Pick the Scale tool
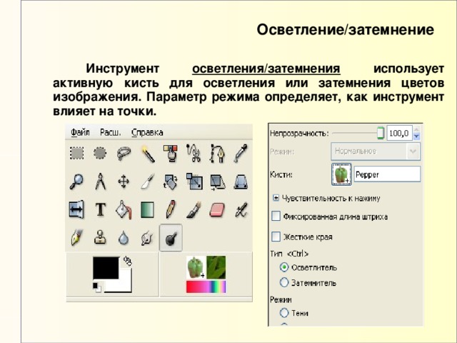The height and width of the screenshot is (343, 457). click(194, 182)
